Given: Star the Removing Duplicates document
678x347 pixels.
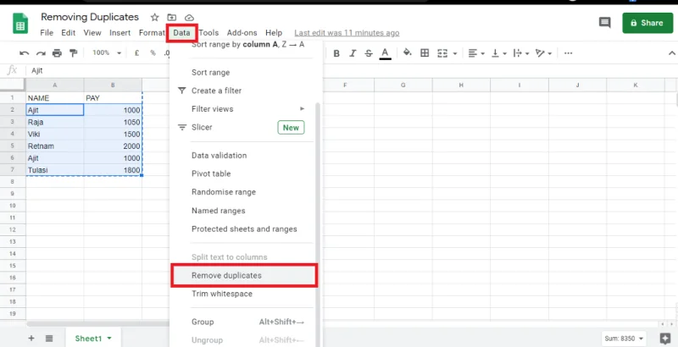Looking at the screenshot, I should 154,17.
